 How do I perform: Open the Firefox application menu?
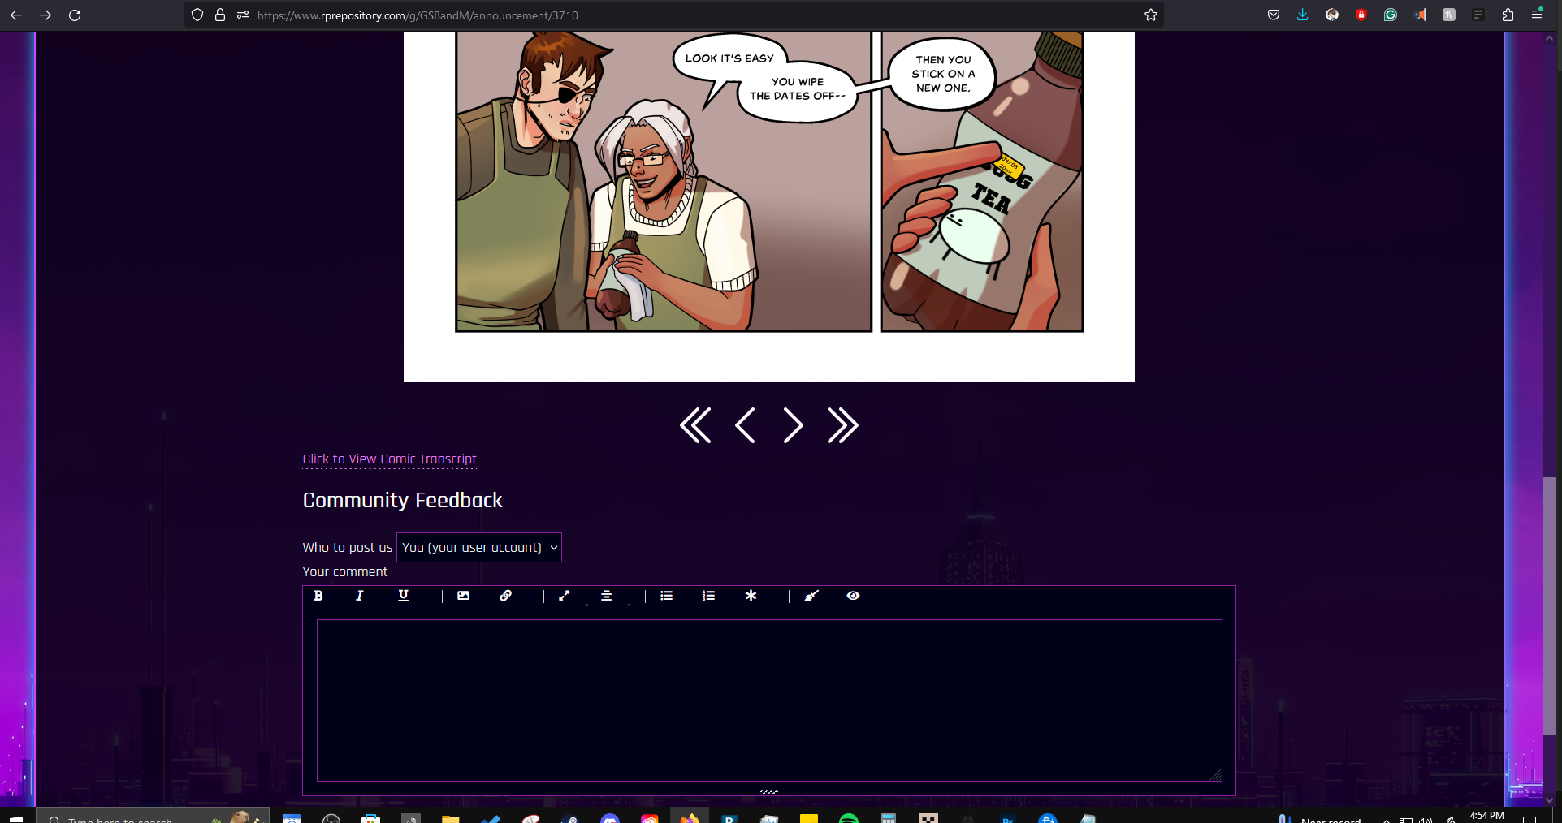pyautogui.click(x=1537, y=15)
